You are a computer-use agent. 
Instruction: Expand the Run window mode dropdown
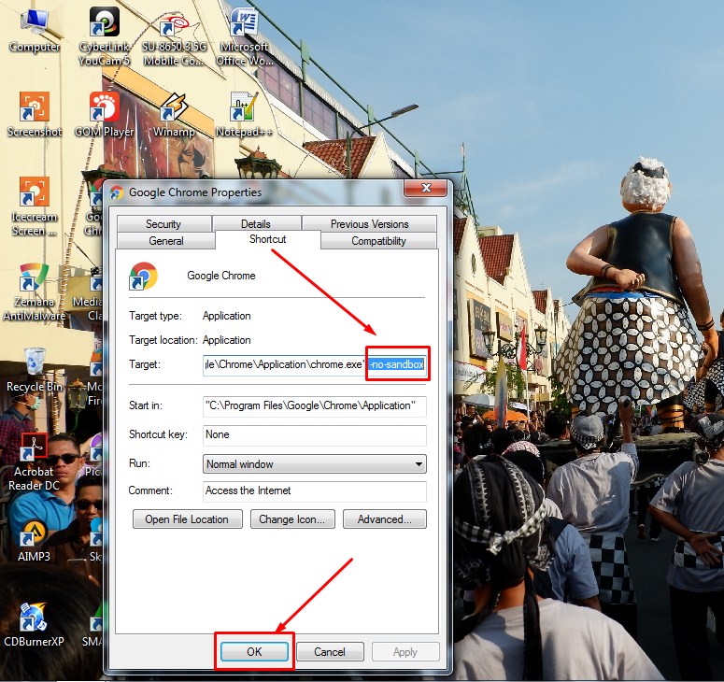pos(315,464)
